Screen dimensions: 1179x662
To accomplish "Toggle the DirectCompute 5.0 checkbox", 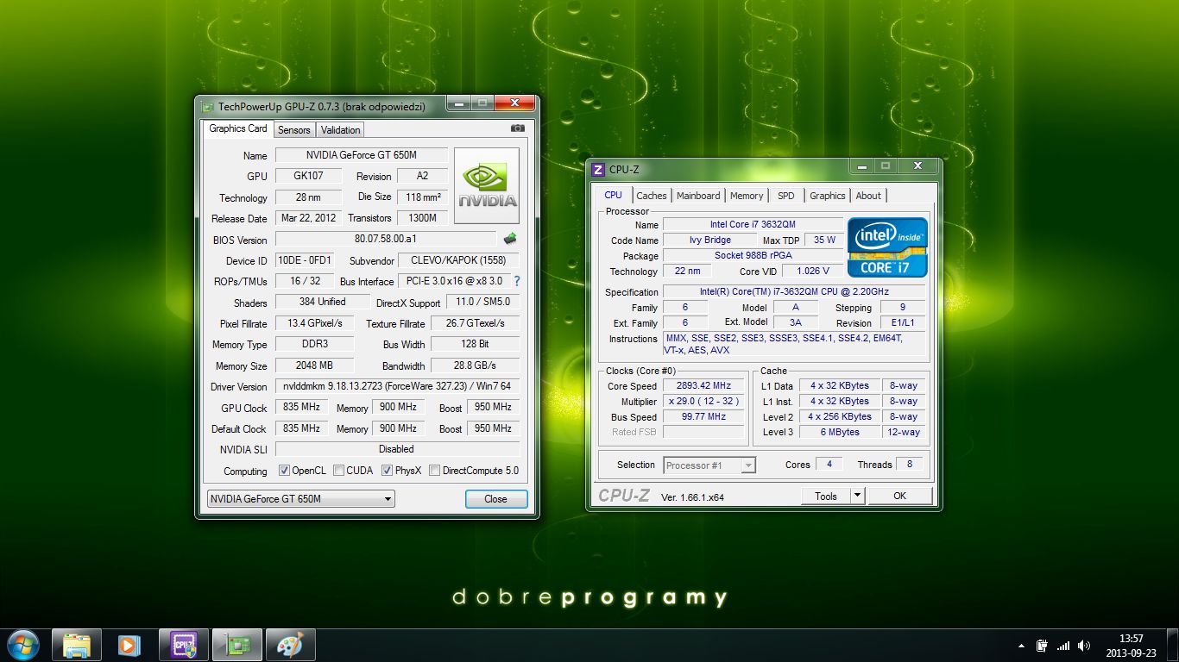I will tap(434, 471).
